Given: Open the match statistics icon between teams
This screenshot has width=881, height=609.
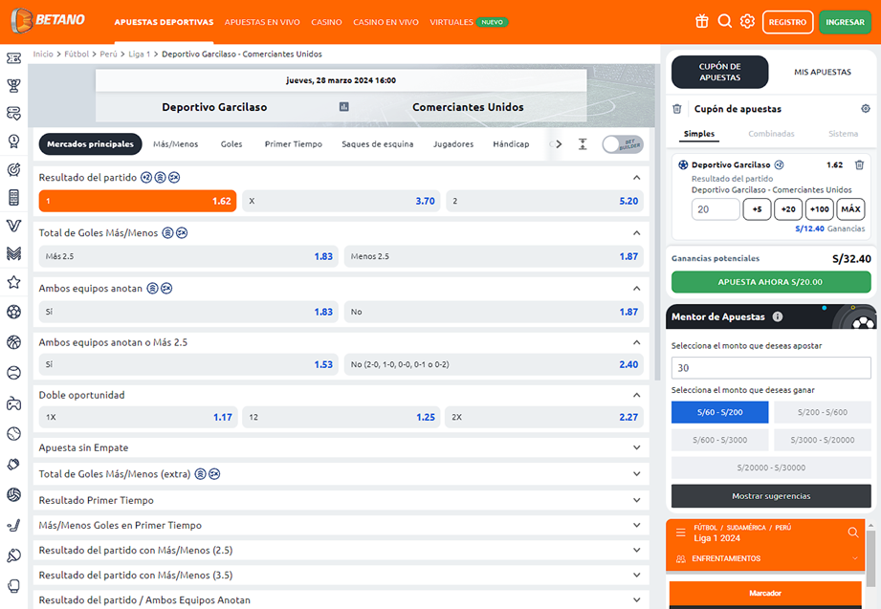Looking at the screenshot, I should [344, 107].
